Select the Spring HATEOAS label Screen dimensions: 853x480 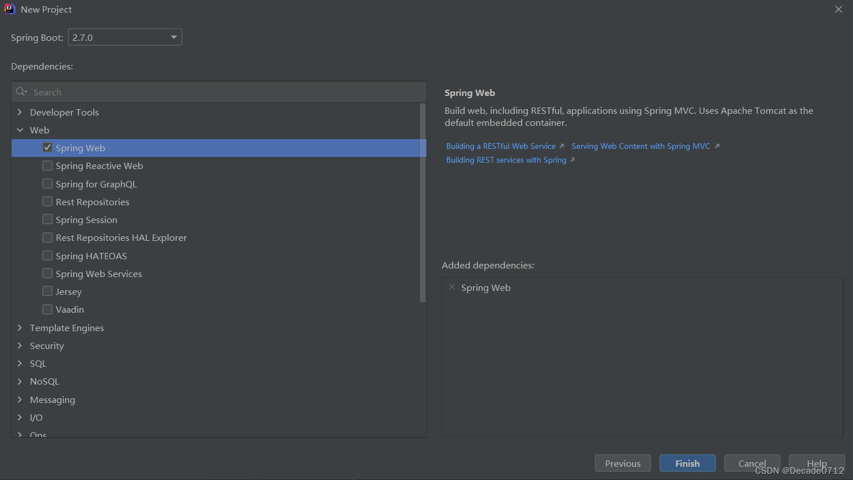(x=91, y=256)
